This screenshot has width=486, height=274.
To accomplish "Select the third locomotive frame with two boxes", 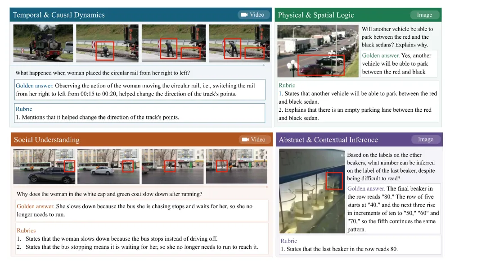I will (x=174, y=43).
